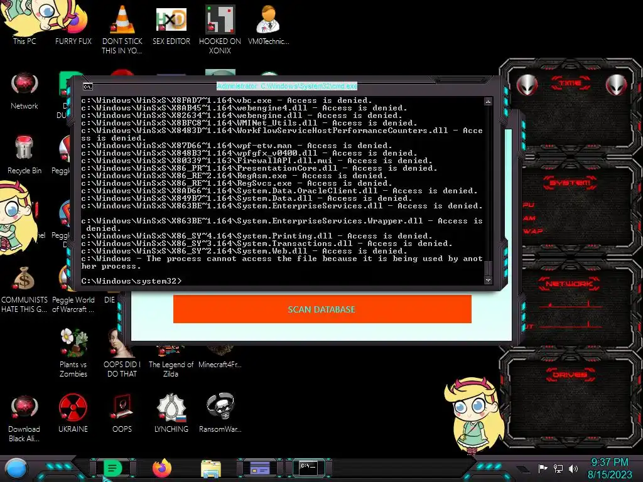Open the LYNCHING desktop icon

click(171, 413)
